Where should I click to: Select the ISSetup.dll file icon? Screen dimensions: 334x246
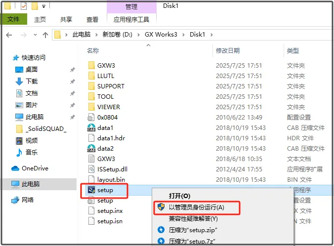pyautogui.click(x=91, y=169)
